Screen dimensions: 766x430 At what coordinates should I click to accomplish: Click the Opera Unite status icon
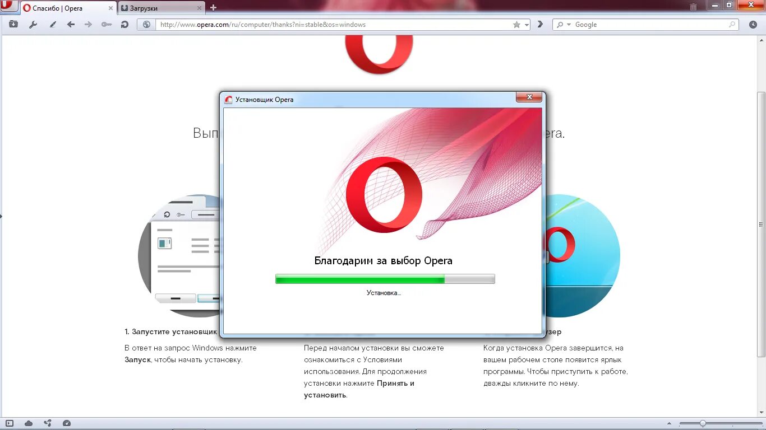point(48,424)
